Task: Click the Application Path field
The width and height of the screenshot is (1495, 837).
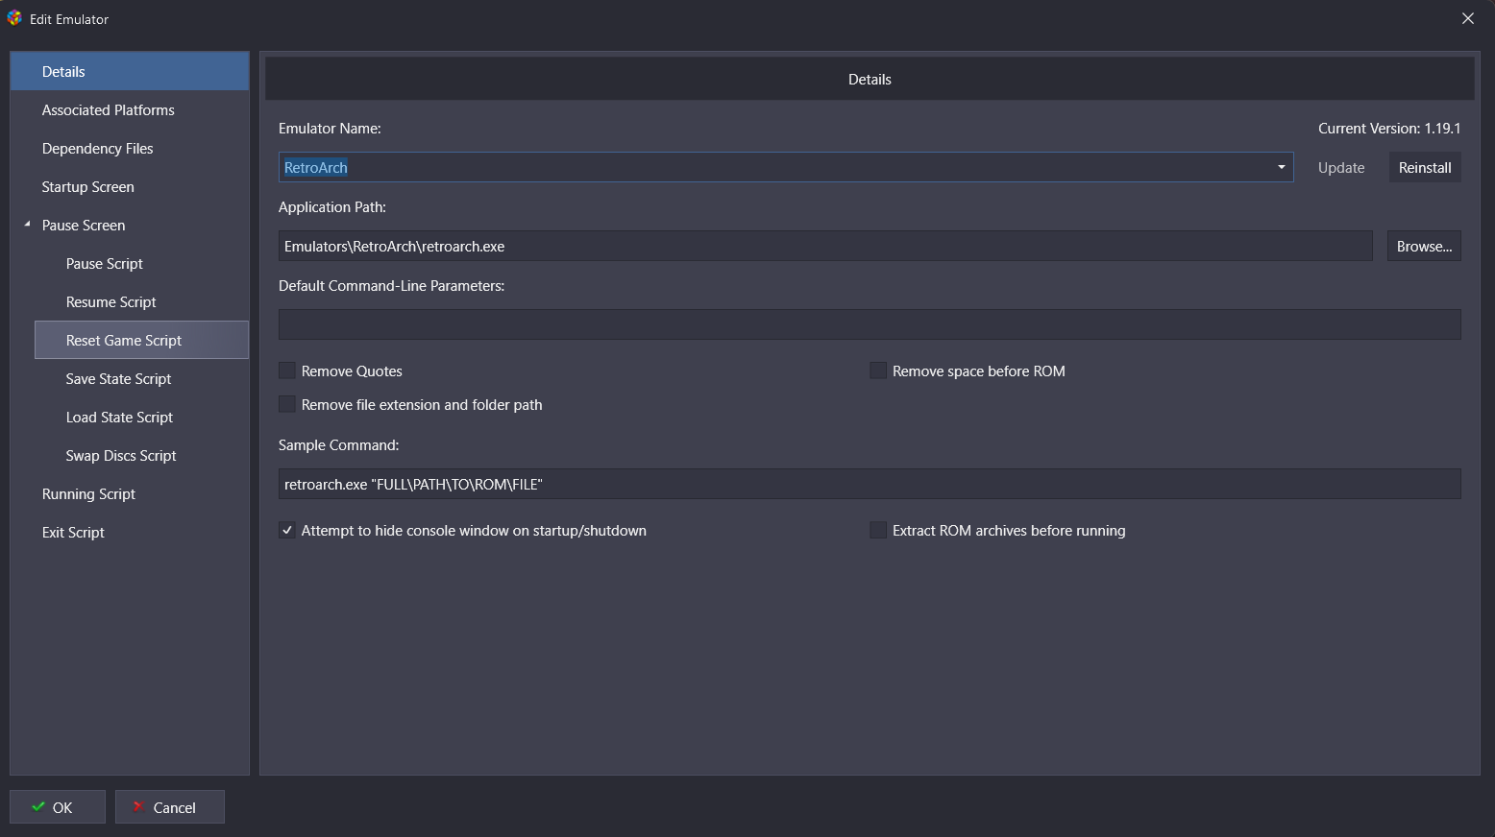Action: (825, 246)
